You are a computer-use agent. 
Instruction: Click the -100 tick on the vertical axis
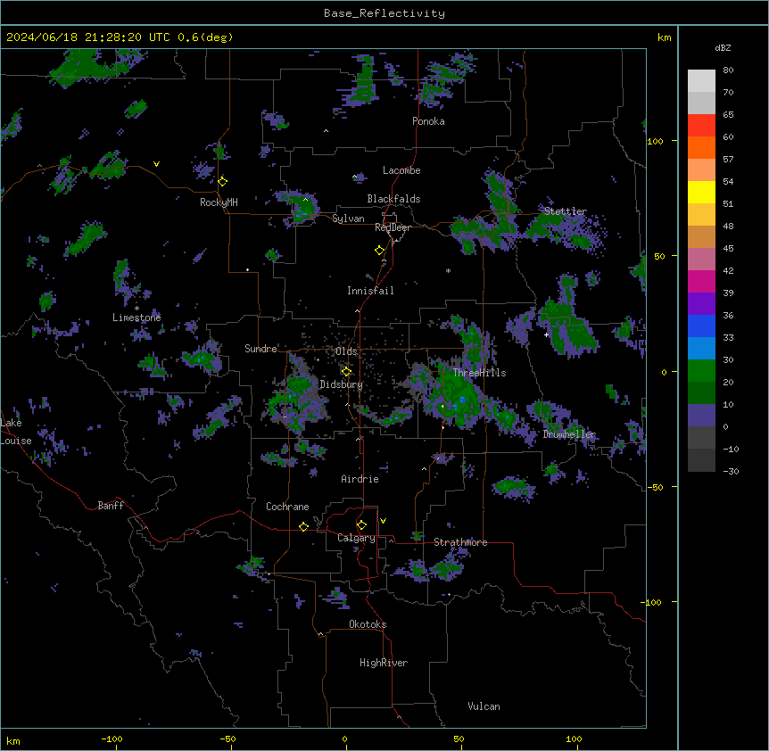652,602
